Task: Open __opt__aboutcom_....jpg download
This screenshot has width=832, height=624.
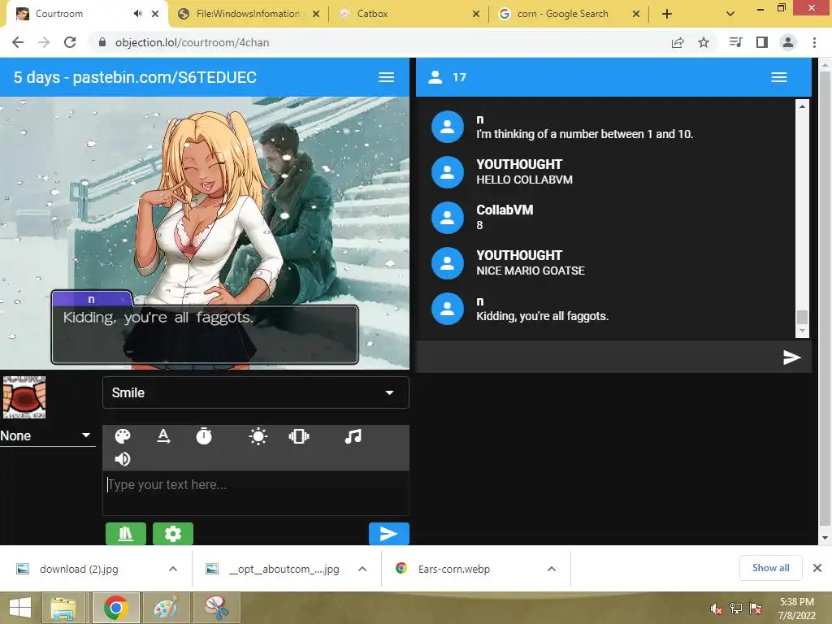Action: pos(284,569)
